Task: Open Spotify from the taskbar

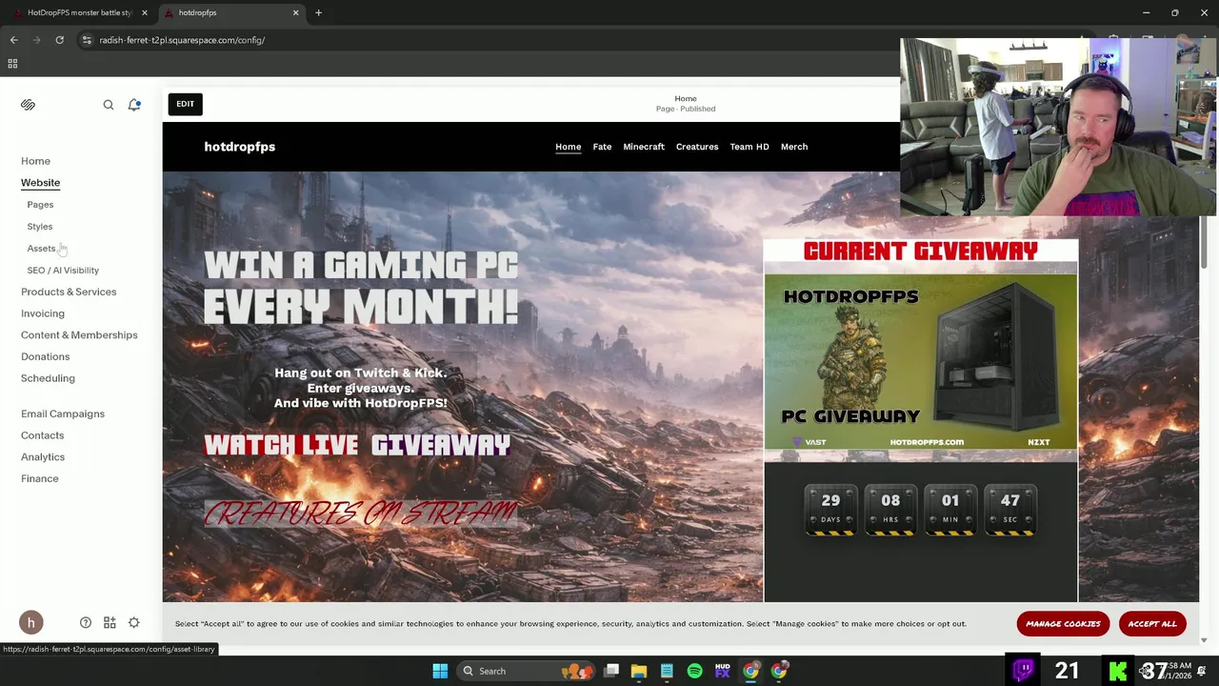Action: (694, 671)
